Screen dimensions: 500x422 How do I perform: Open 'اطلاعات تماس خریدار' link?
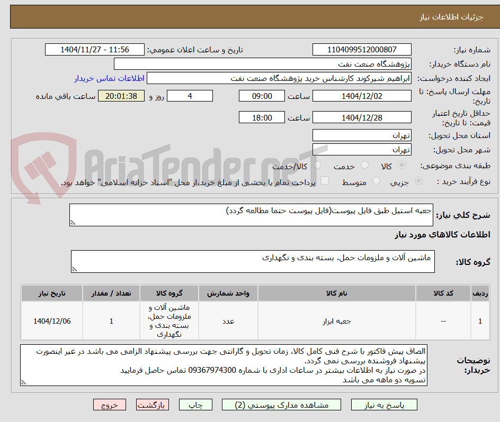pos(109,78)
